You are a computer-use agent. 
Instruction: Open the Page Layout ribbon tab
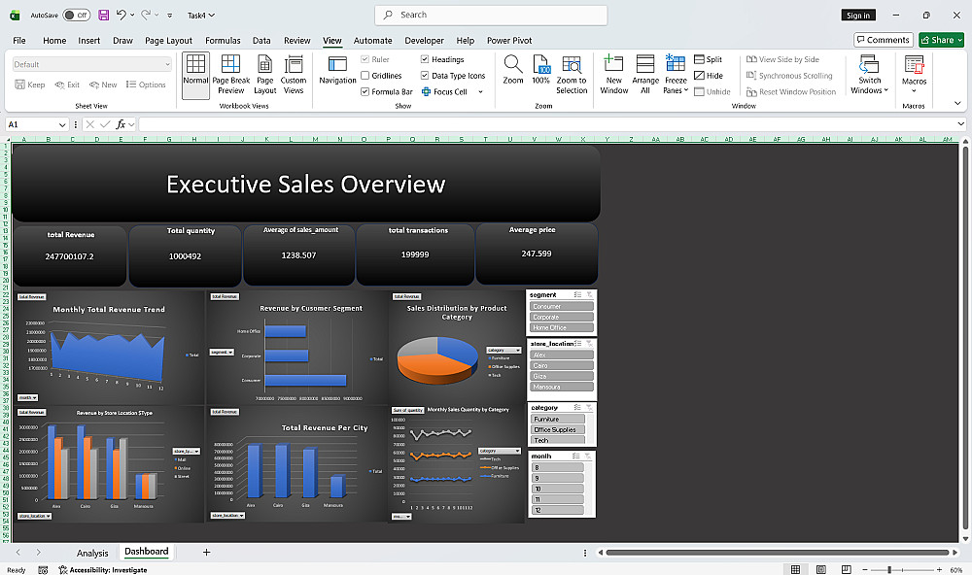tap(168, 40)
